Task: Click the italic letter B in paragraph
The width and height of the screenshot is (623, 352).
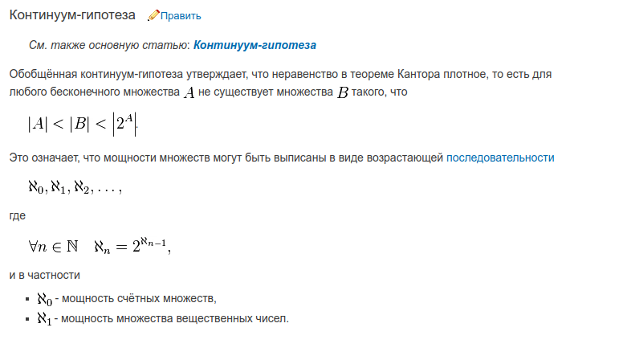Action: [x=343, y=92]
